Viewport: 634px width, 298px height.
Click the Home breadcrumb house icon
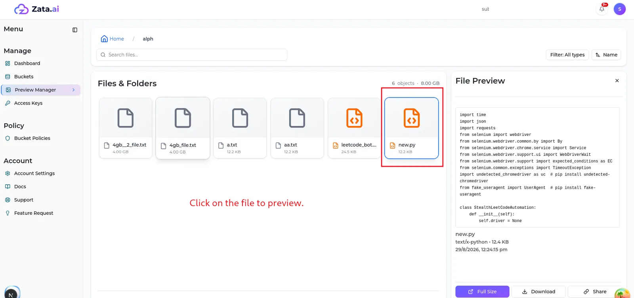point(104,39)
